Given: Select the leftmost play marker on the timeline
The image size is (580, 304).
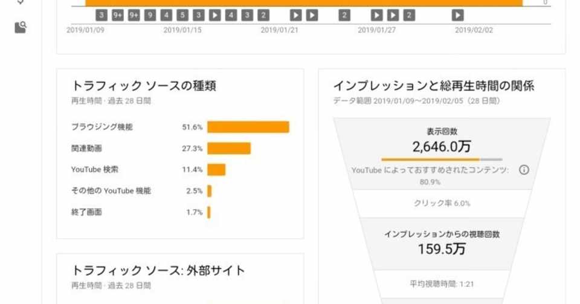Looking at the screenshot, I should coord(214,15).
